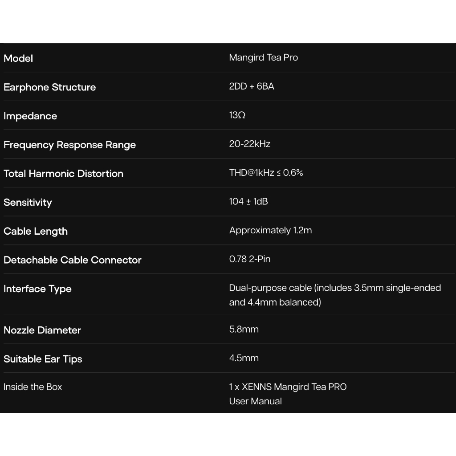Click the 'Model' label
Image resolution: width=456 pixels, height=456 pixels.
(x=18, y=58)
